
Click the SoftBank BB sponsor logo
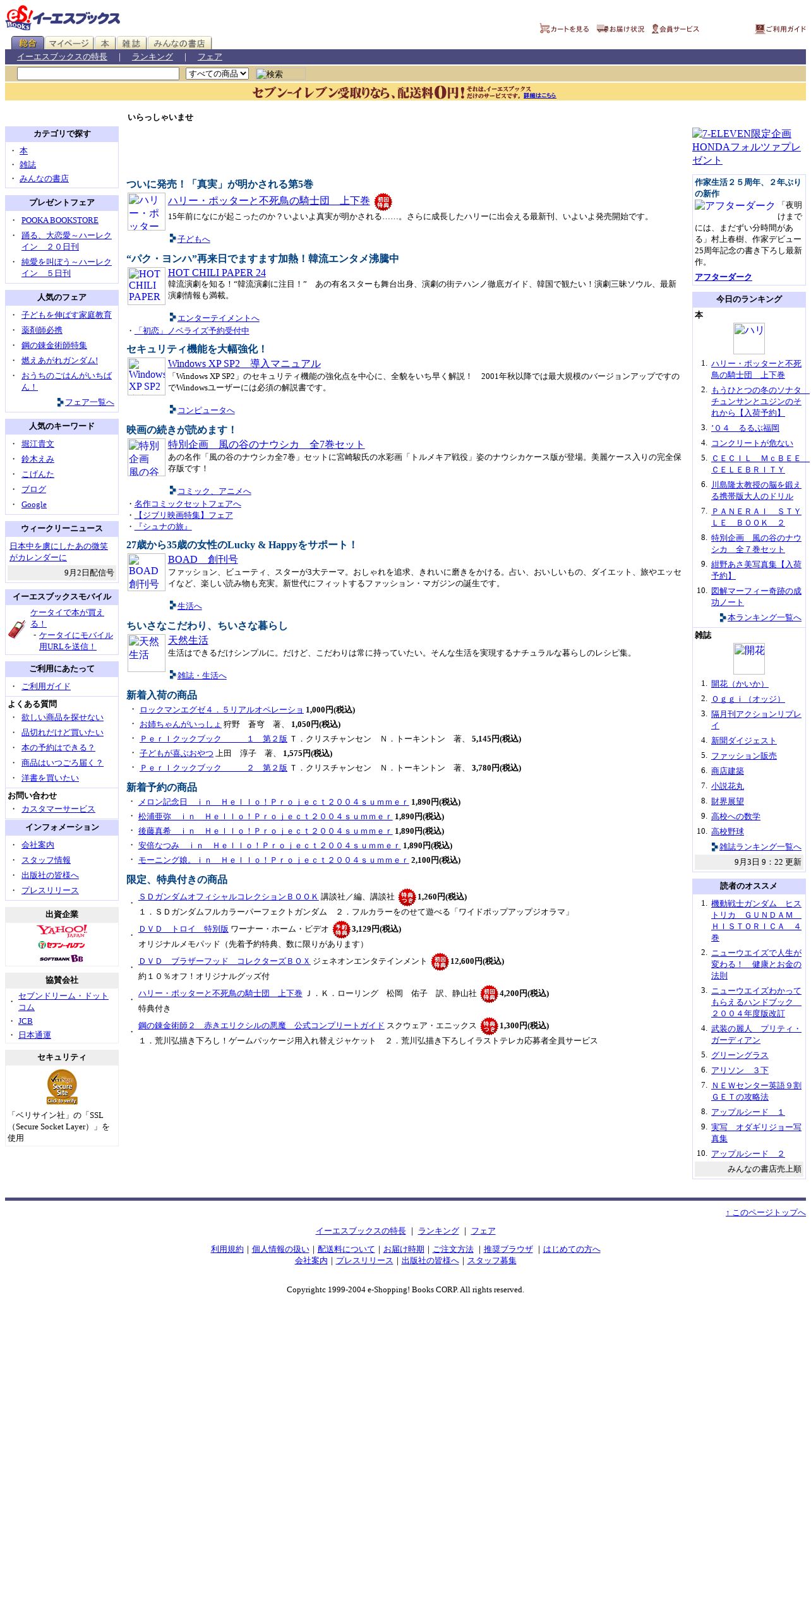62,958
